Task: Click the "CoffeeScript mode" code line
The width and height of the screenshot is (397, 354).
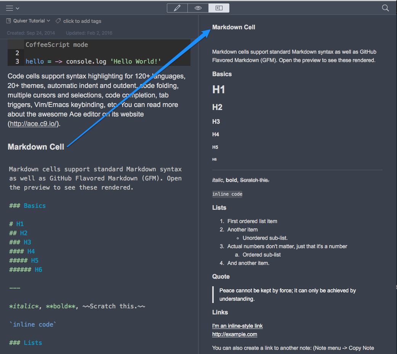Action: [x=57, y=45]
